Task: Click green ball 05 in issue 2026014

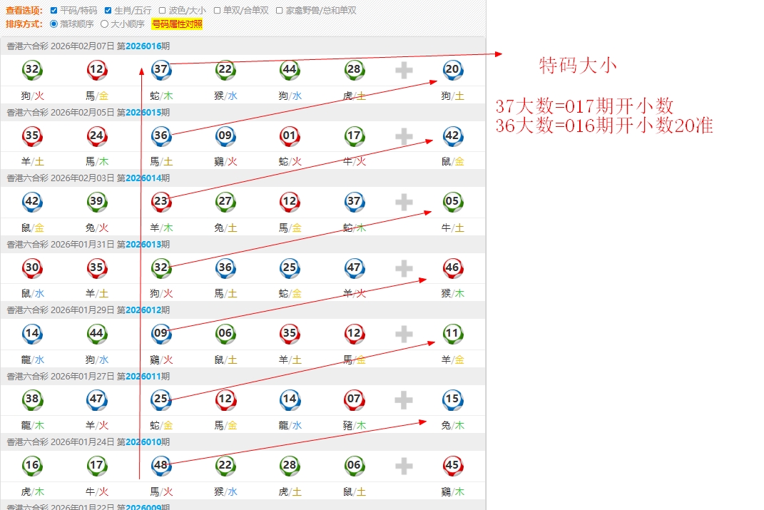Action: click(452, 202)
